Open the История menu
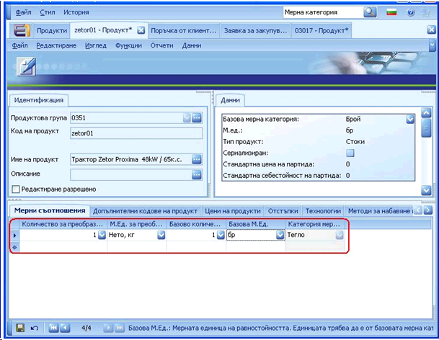The image size is (439, 340). pos(76,12)
